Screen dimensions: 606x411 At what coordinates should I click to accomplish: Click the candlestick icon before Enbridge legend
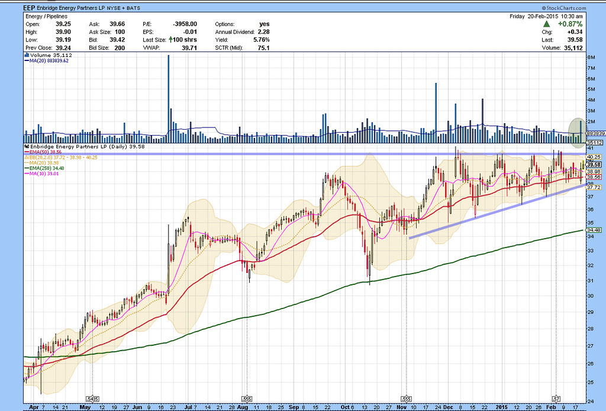(x=27, y=146)
